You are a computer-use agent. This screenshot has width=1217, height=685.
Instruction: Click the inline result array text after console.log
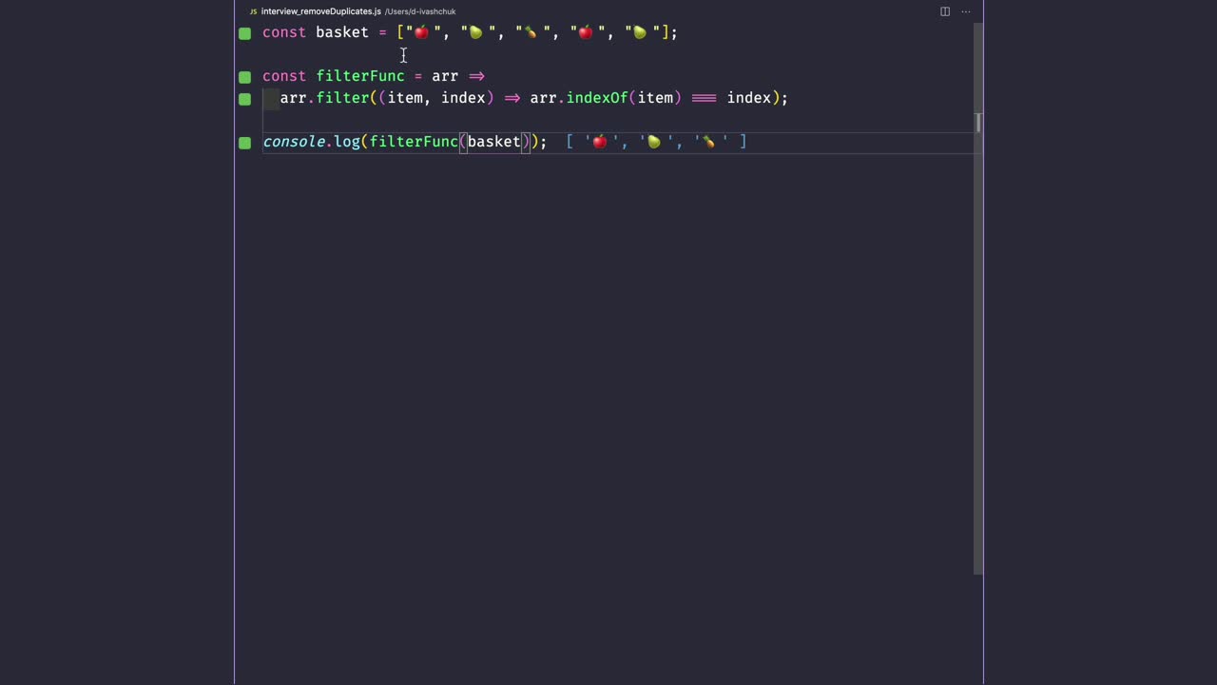point(656,141)
